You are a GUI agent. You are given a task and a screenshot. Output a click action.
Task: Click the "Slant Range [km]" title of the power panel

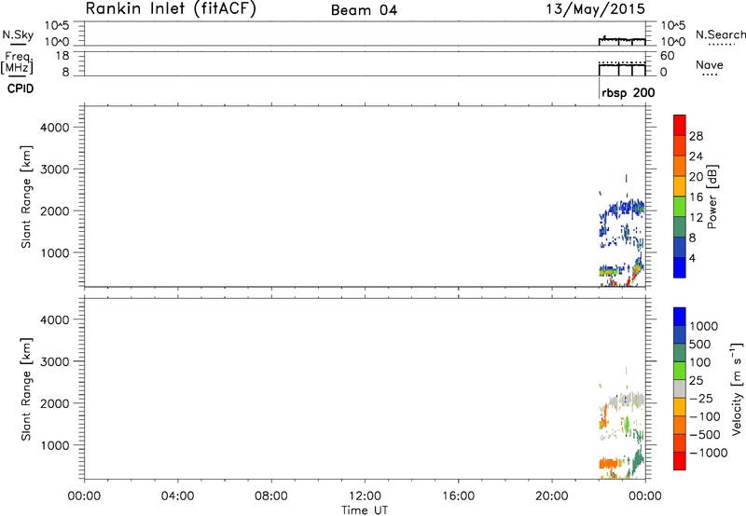tap(26, 197)
